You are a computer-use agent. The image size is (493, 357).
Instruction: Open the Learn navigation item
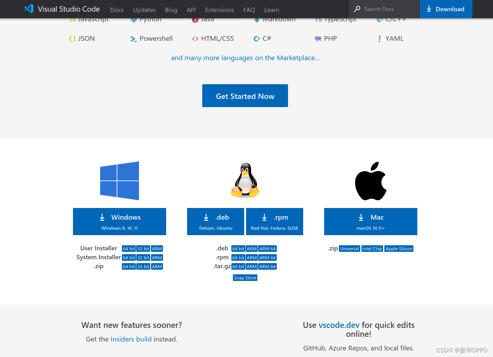[272, 10]
